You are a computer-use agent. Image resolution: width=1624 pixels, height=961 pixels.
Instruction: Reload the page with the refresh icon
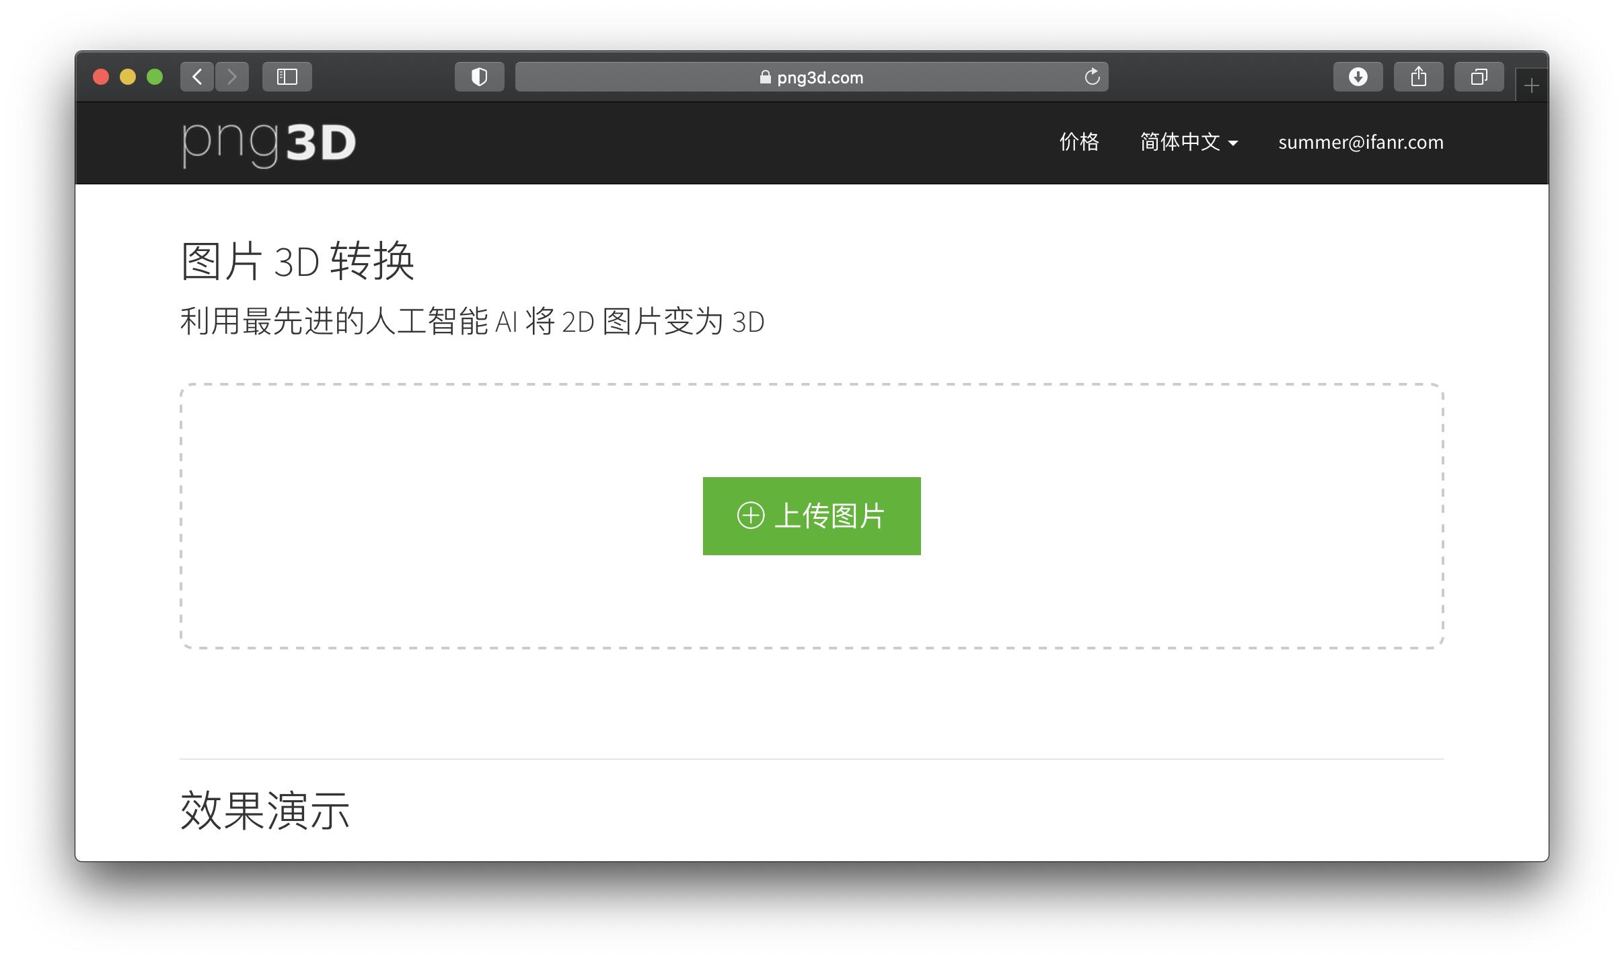(1092, 77)
